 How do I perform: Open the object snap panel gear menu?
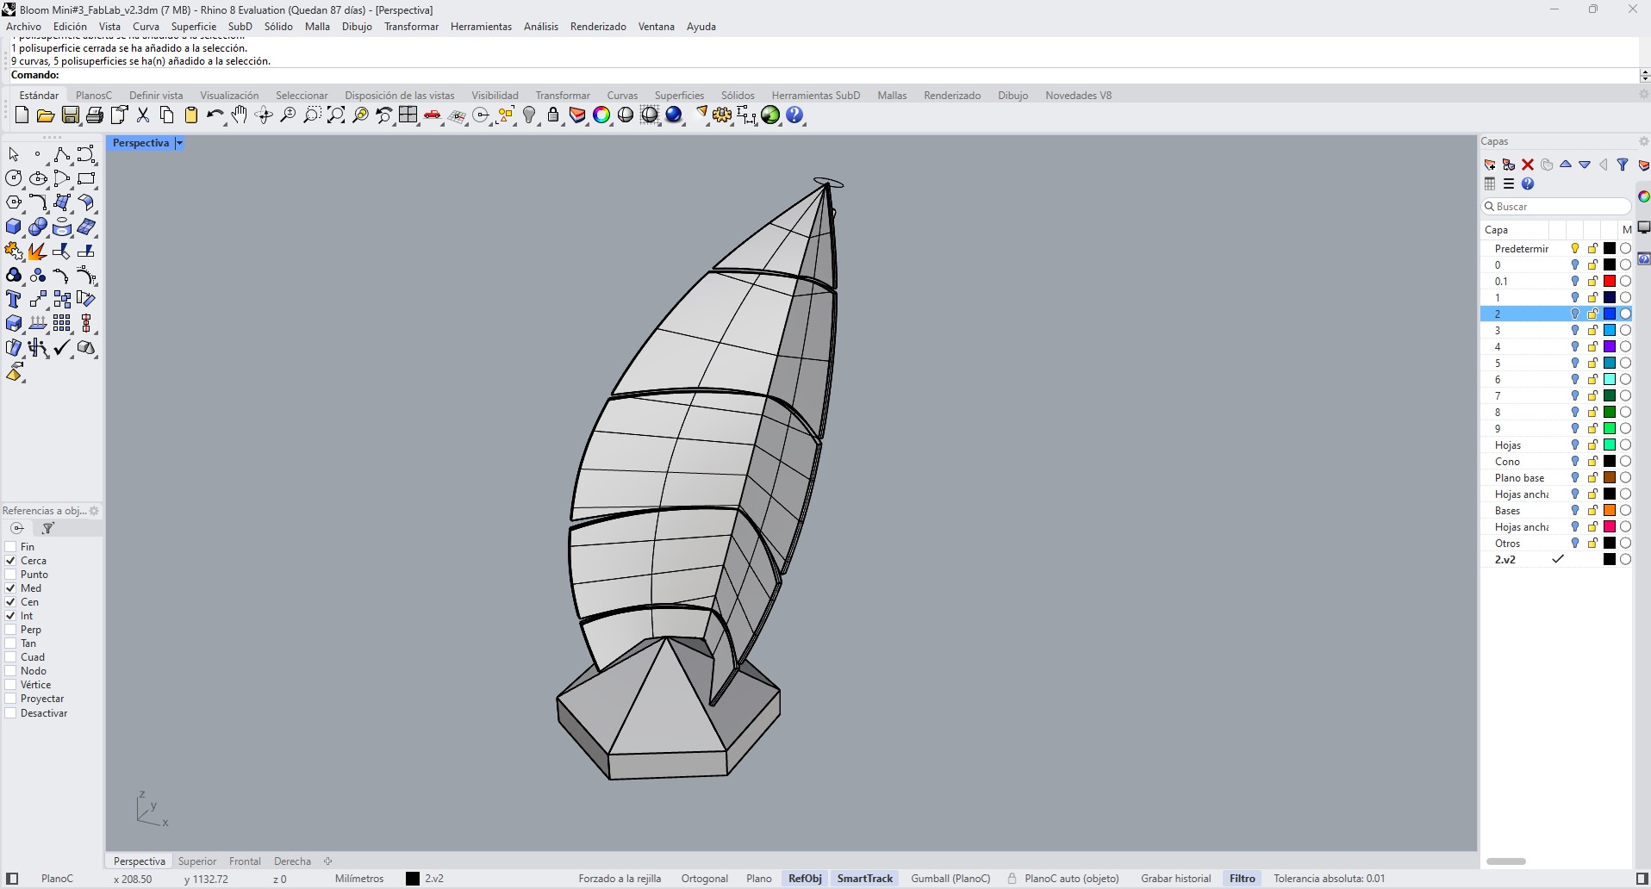click(x=94, y=511)
